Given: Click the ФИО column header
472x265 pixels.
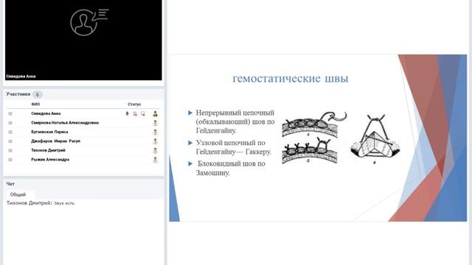Looking at the screenshot, I should 35,105.
